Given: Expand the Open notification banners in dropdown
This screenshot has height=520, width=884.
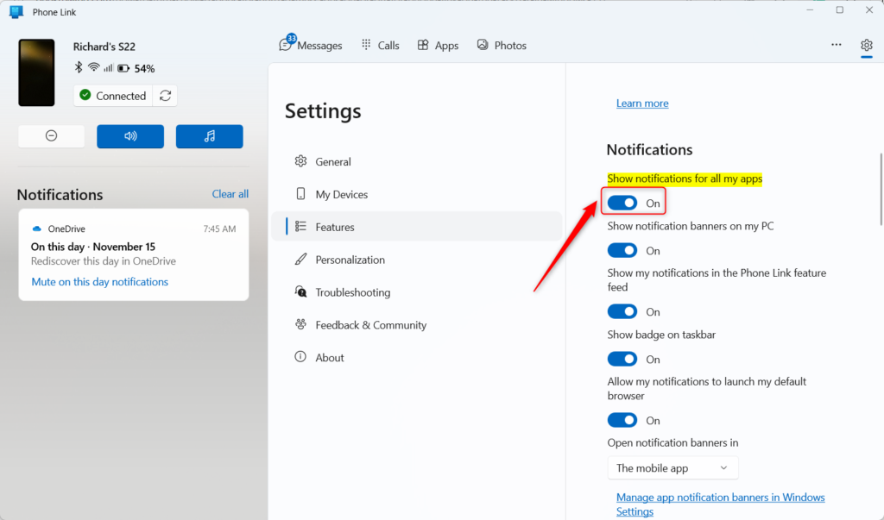Looking at the screenshot, I should (x=672, y=468).
